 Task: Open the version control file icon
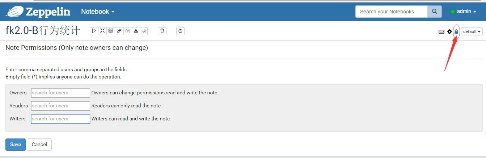click(x=144, y=31)
